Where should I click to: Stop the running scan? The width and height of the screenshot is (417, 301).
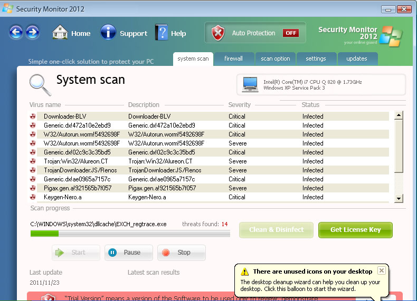[182, 253]
